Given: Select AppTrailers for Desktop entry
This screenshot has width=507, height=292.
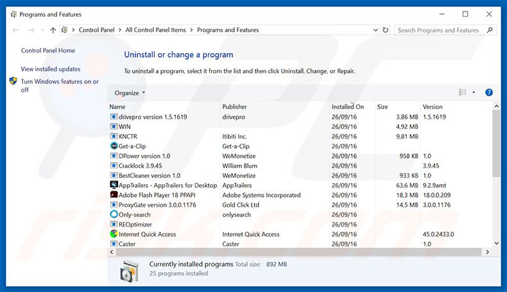Looking at the screenshot, I should [168, 185].
